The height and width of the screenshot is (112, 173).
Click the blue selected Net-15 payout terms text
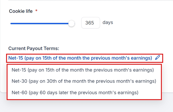tap(80, 58)
